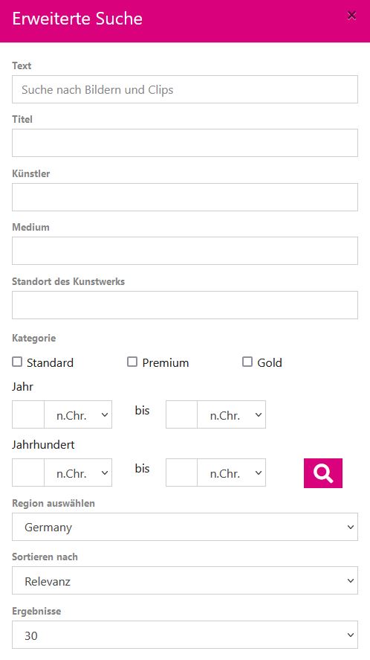Open the Sortieren nach Relevanz dropdown

185,581
